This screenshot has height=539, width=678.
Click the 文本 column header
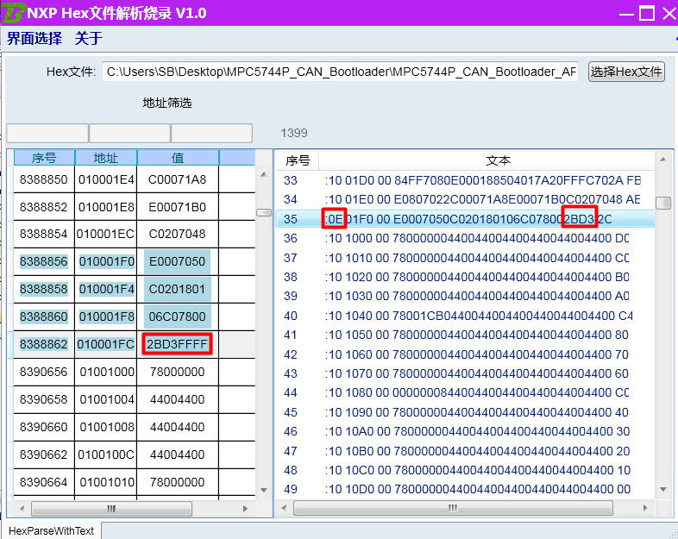pos(498,160)
